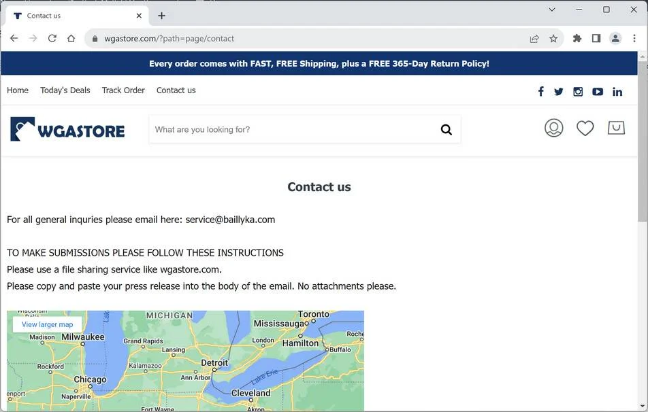Screen dimensions: 648x412
Task: Click the address bar URL
Action: pyautogui.click(x=169, y=38)
